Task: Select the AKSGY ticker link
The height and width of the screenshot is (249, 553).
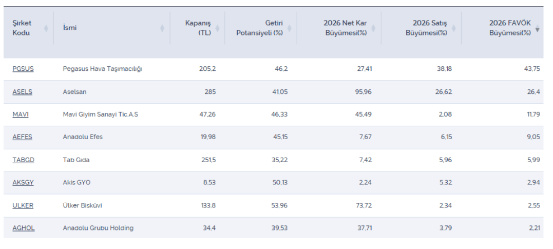Action: point(23,182)
